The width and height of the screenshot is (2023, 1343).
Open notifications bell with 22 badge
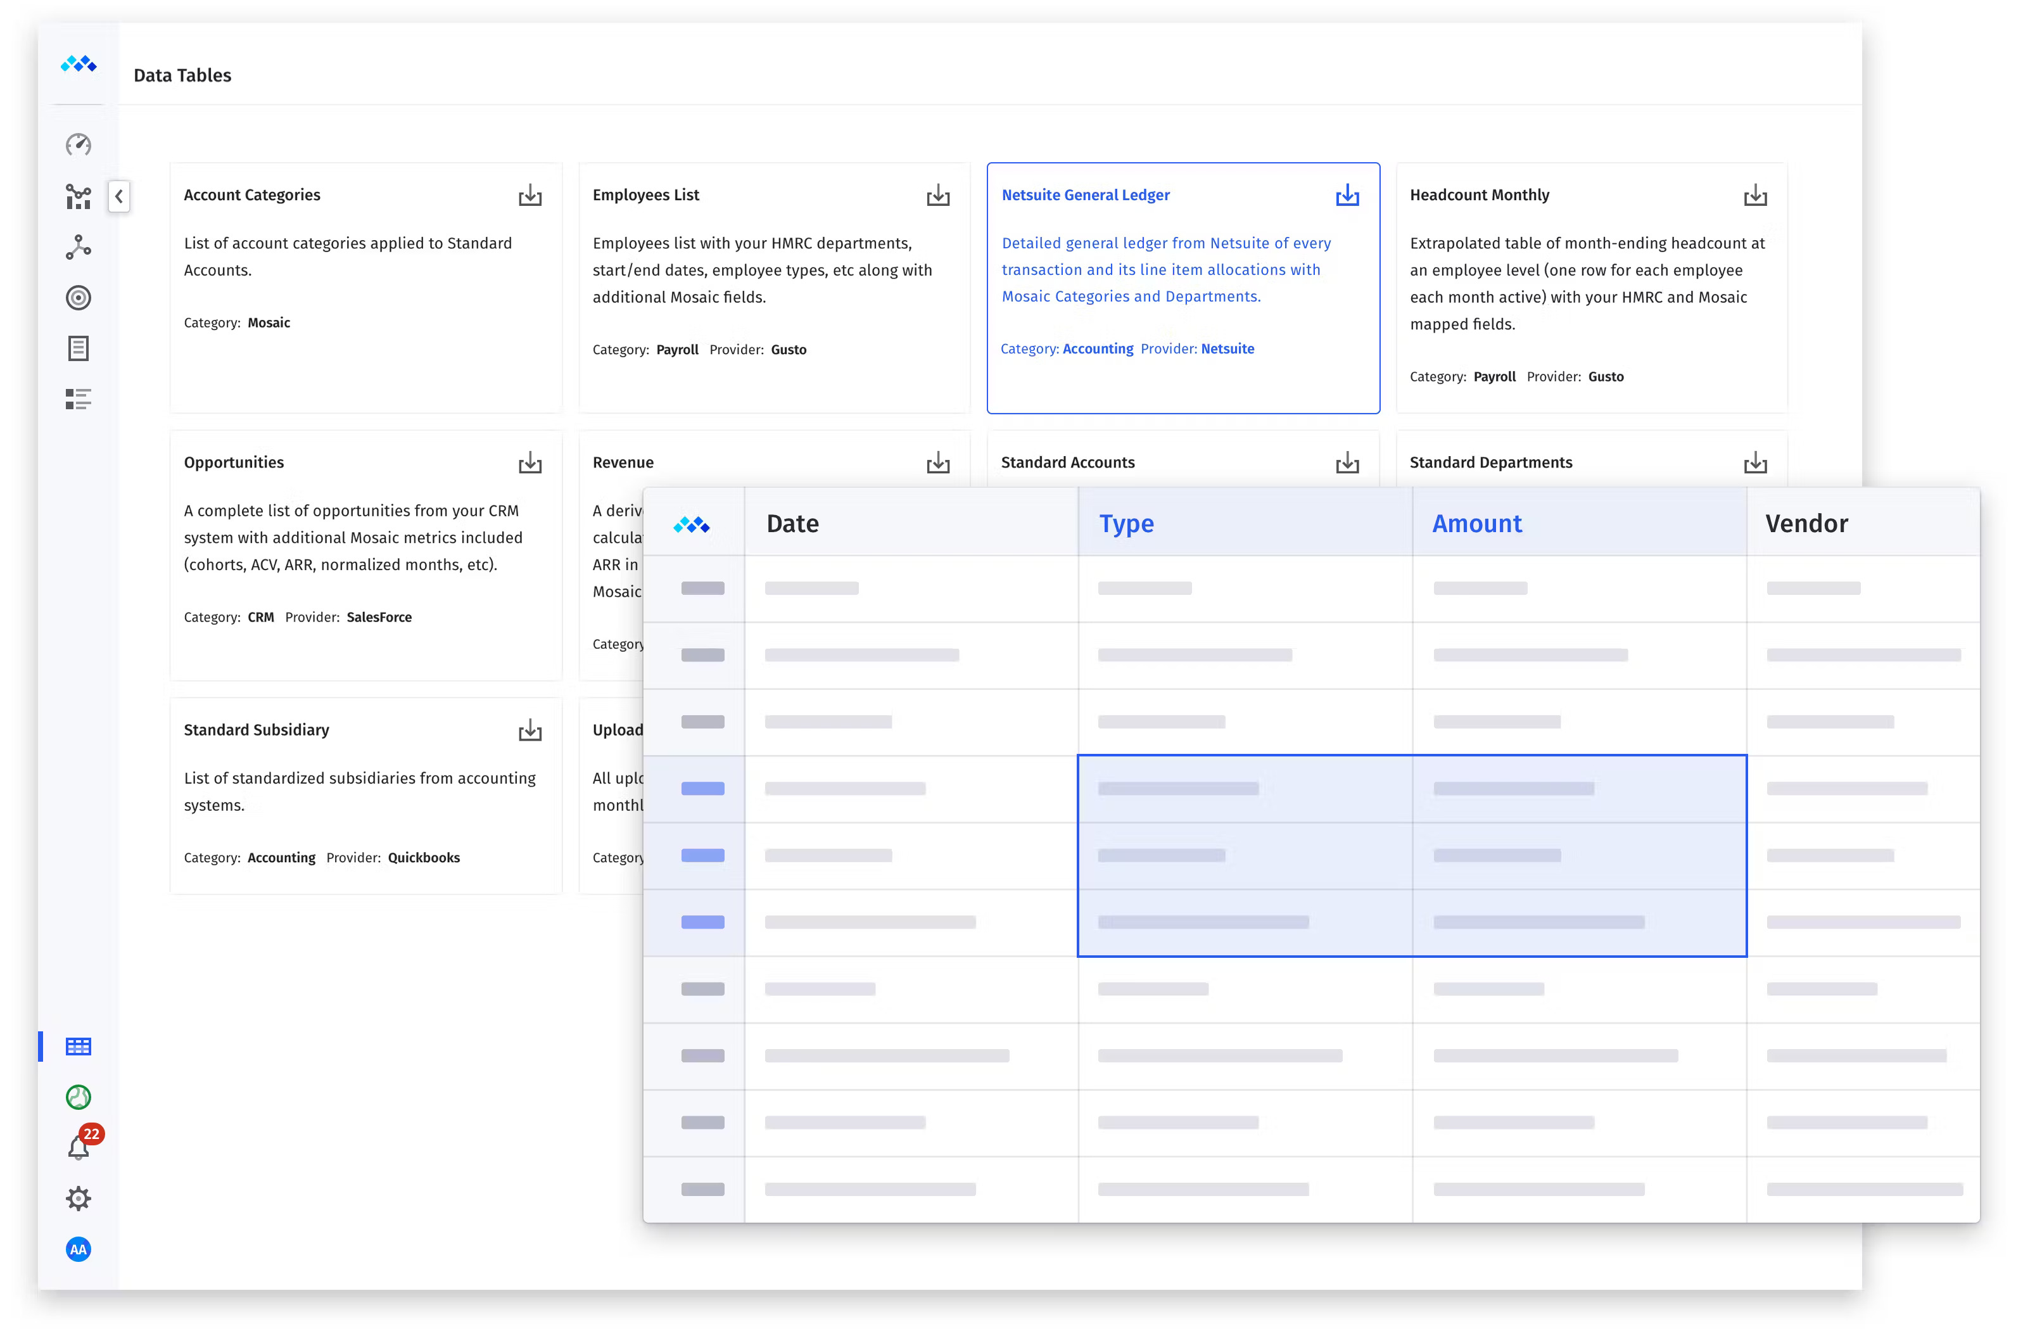tap(78, 1148)
